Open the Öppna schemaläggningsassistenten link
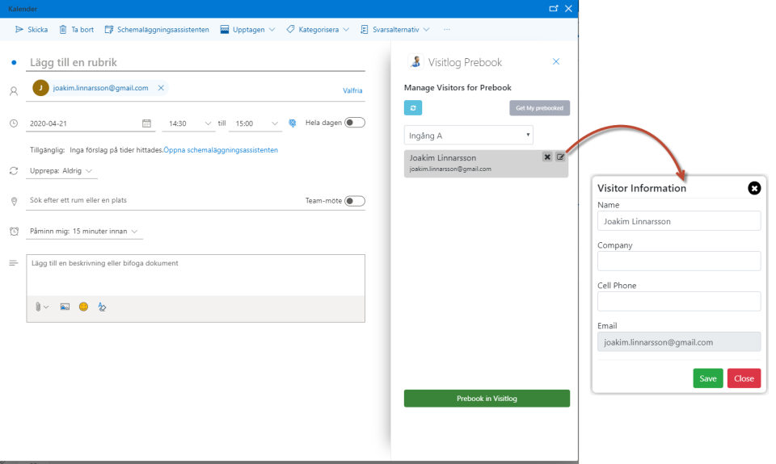776x464 pixels. [x=221, y=150]
